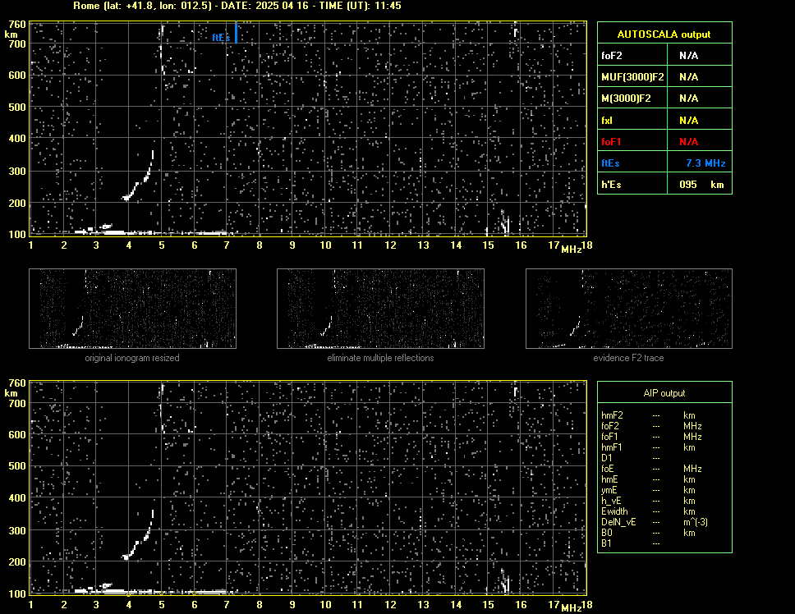Click the M(3000)F2 row label

tap(626, 99)
